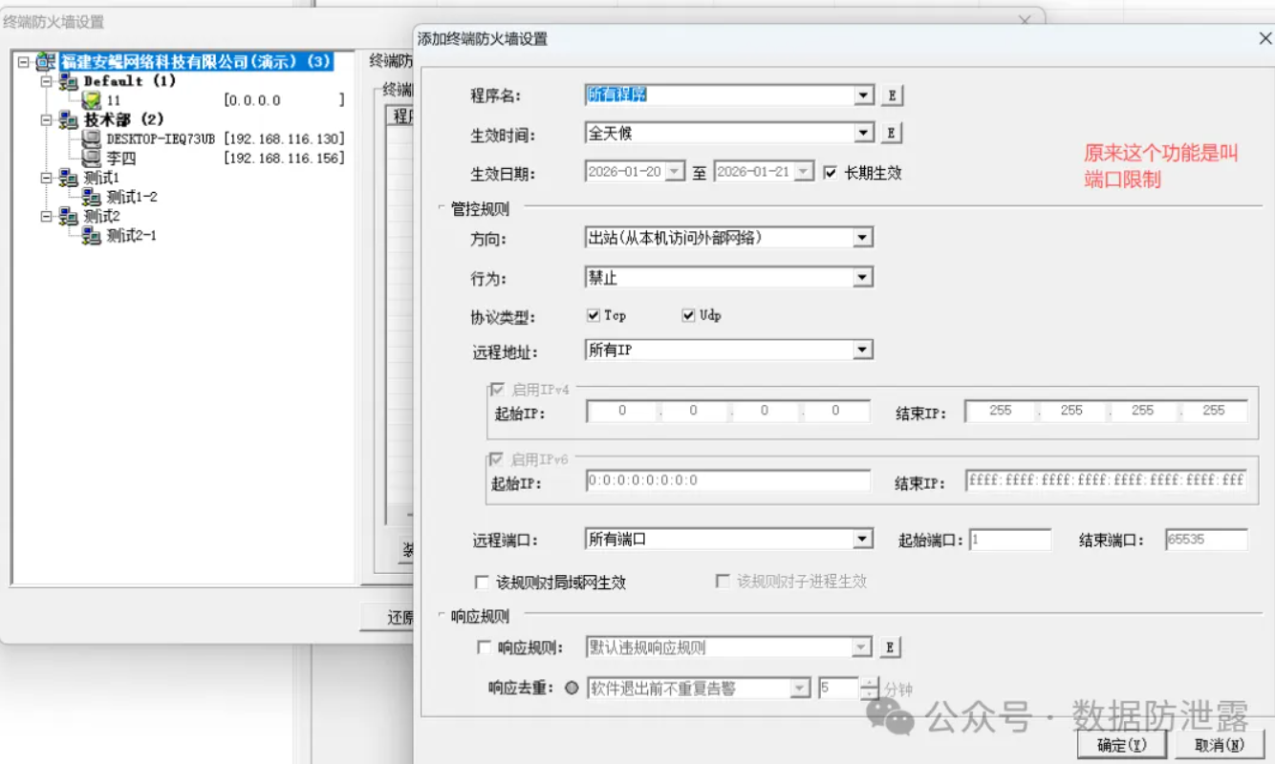Click the 取消(N) button
Screen dimensions: 1275x764
[1220, 745]
